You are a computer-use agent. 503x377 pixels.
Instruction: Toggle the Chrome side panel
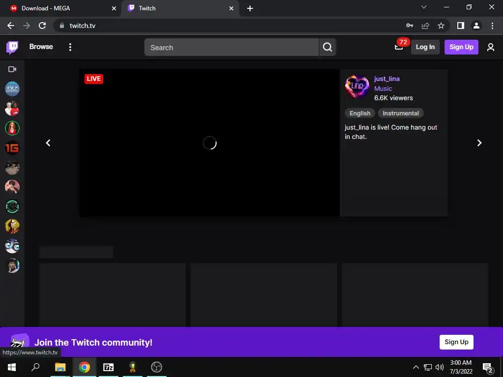[x=461, y=26]
